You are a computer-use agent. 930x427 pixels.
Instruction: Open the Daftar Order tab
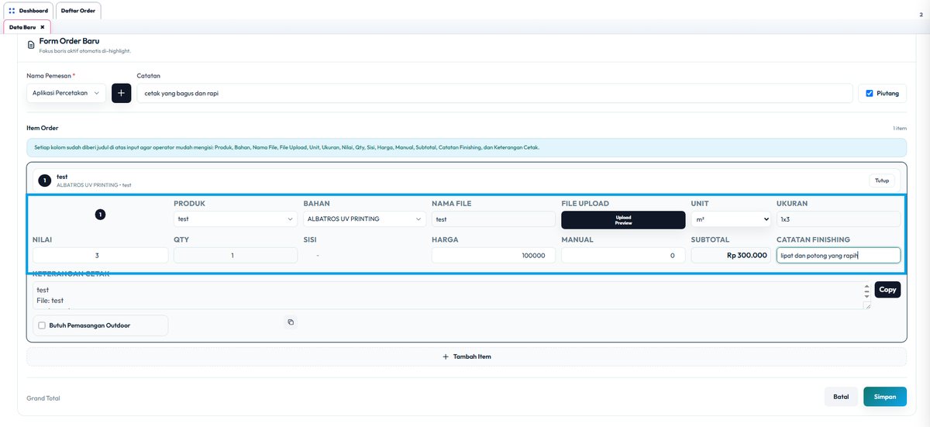tap(78, 11)
